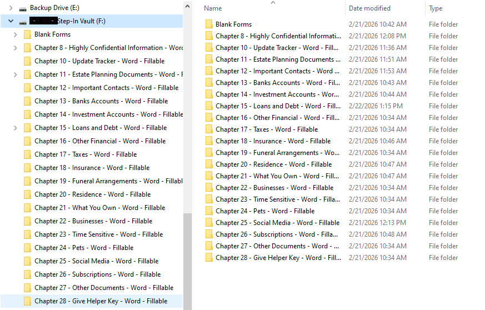Click the Backup Drive (E:) drive icon
This screenshot has width=485, height=310.
coord(23,8)
